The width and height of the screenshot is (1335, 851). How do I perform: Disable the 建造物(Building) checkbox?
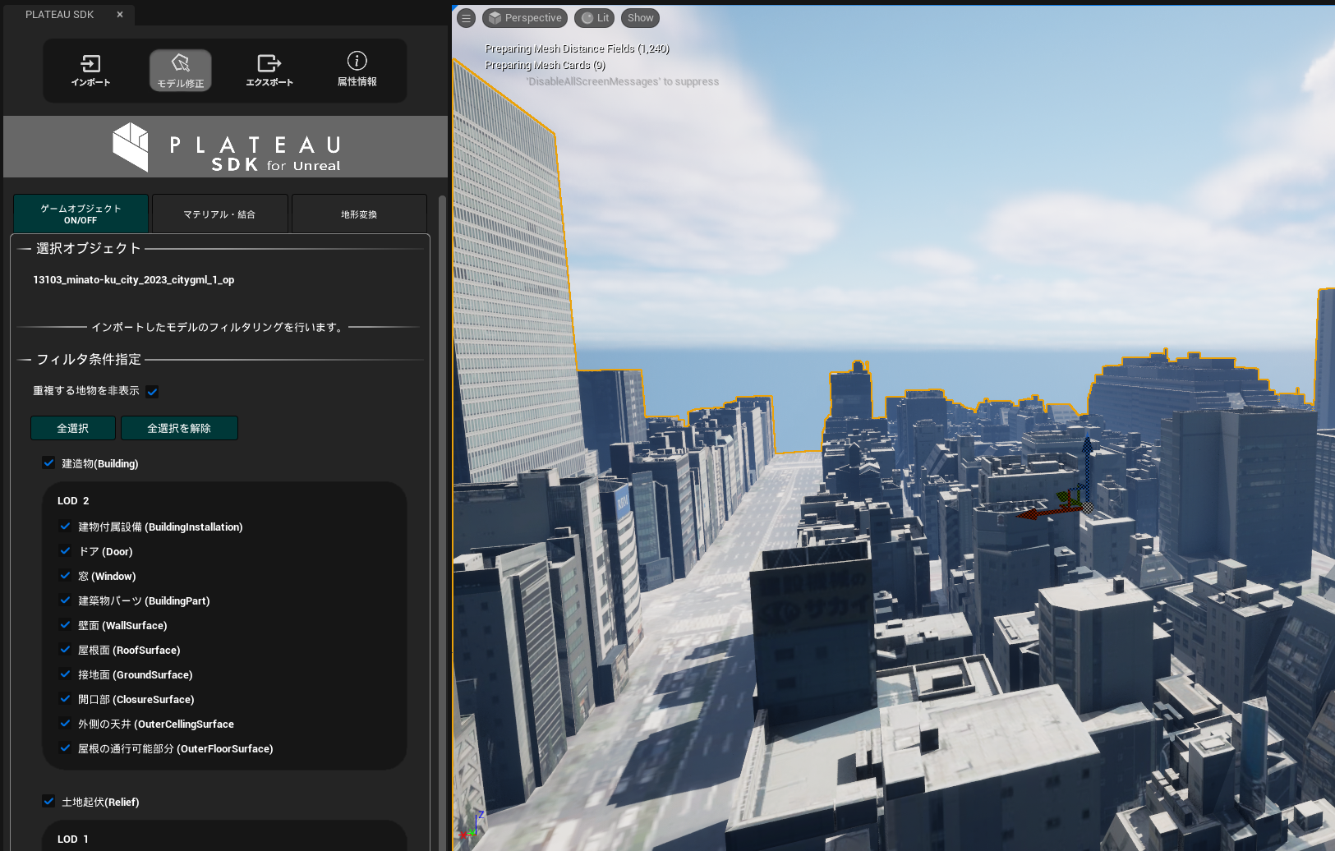(x=48, y=462)
